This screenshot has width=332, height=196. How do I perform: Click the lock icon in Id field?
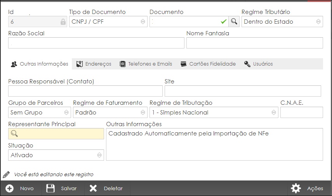(x=63, y=22)
